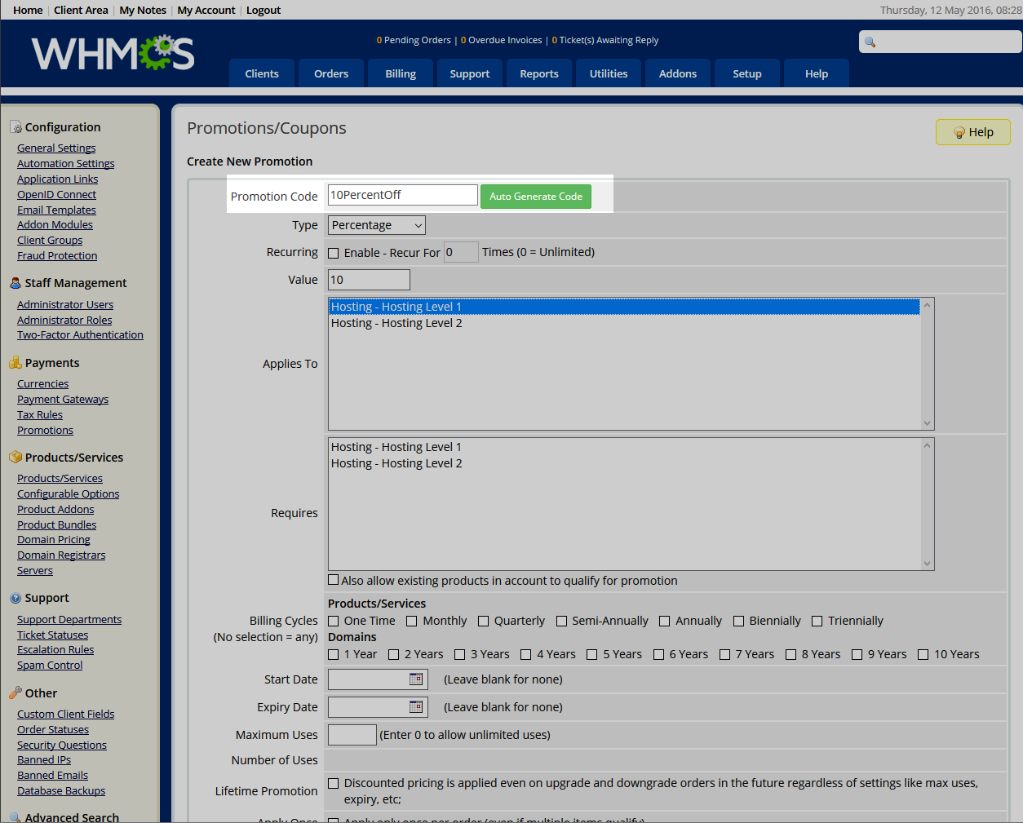Screen dimensions: 1023x823
Task: Click the Staff Management person icon
Action: (x=15, y=283)
